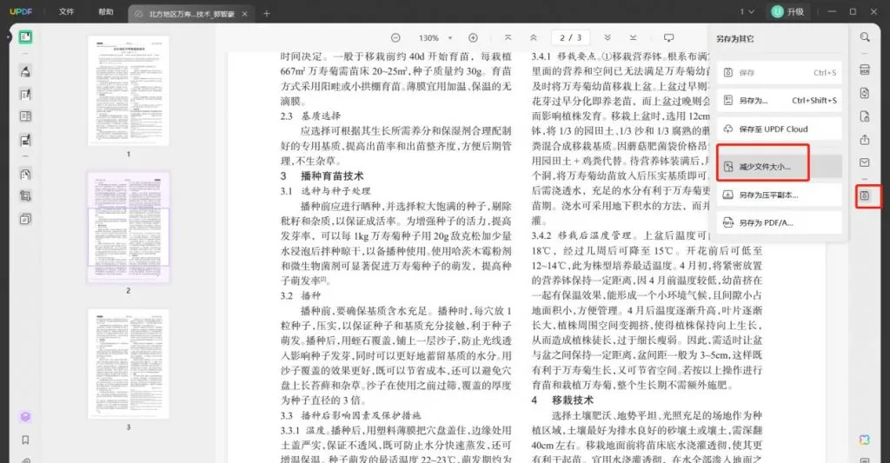
Task: Open the UPDF AI assistant icon
Action: [x=865, y=440]
